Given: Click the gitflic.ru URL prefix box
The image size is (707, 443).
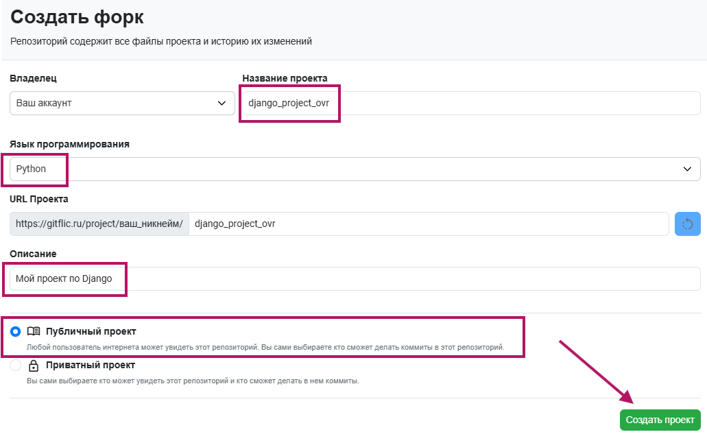Looking at the screenshot, I should click(x=99, y=224).
